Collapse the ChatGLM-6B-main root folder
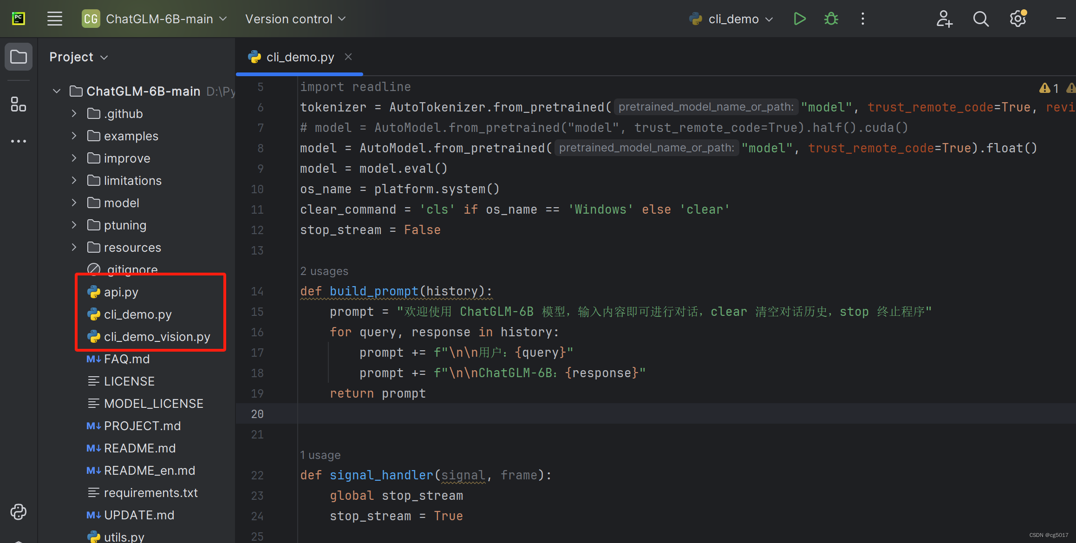The width and height of the screenshot is (1076, 543). [x=57, y=91]
